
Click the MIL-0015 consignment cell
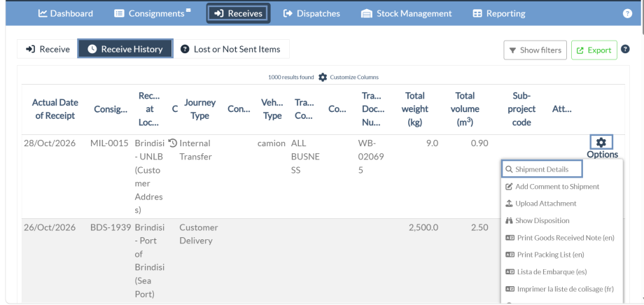[x=109, y=143]
